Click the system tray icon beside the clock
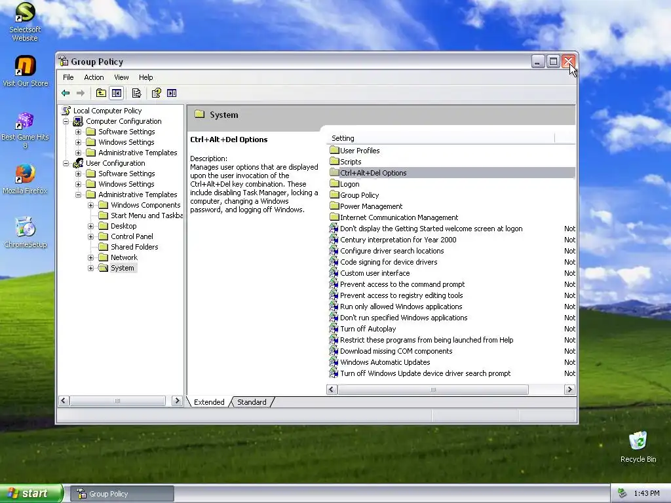 click(623, 493)
